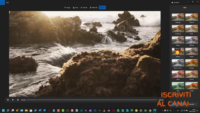Open Adobe Acrobat in taskbar
Image resolution: width=200 pixels, height=113 pixels.
(49, 111)
